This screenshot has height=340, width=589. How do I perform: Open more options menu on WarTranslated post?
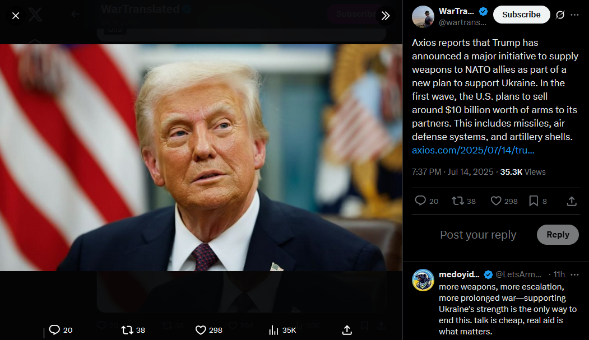point(575,15)
